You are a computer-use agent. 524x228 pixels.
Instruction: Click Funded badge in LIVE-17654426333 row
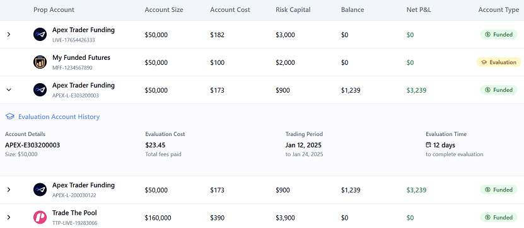click(x=499, y=35)
